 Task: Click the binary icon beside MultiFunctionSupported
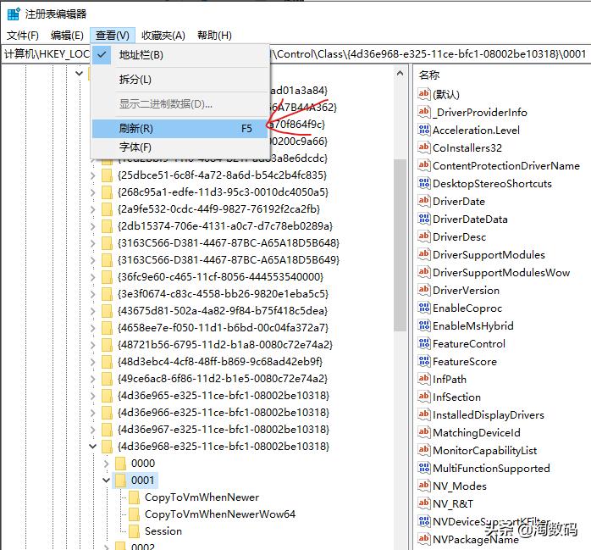tap(423, 468)
